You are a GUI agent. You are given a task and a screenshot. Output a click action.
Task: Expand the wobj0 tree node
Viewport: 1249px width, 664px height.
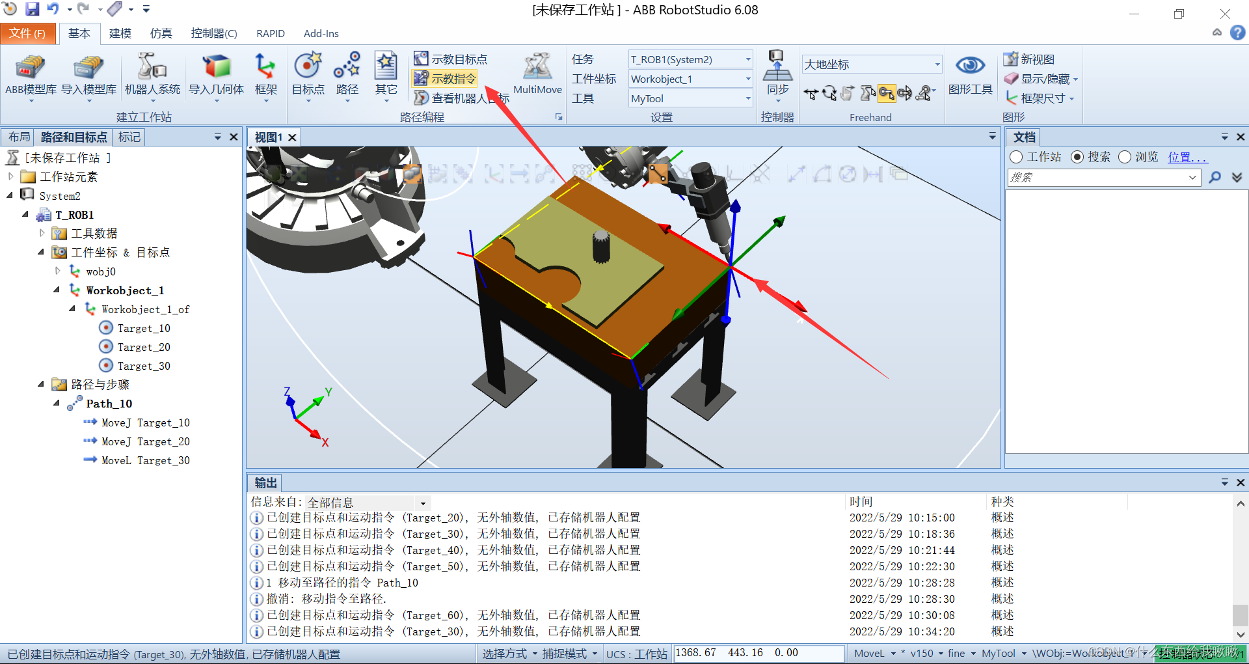(x=57, y=271)
